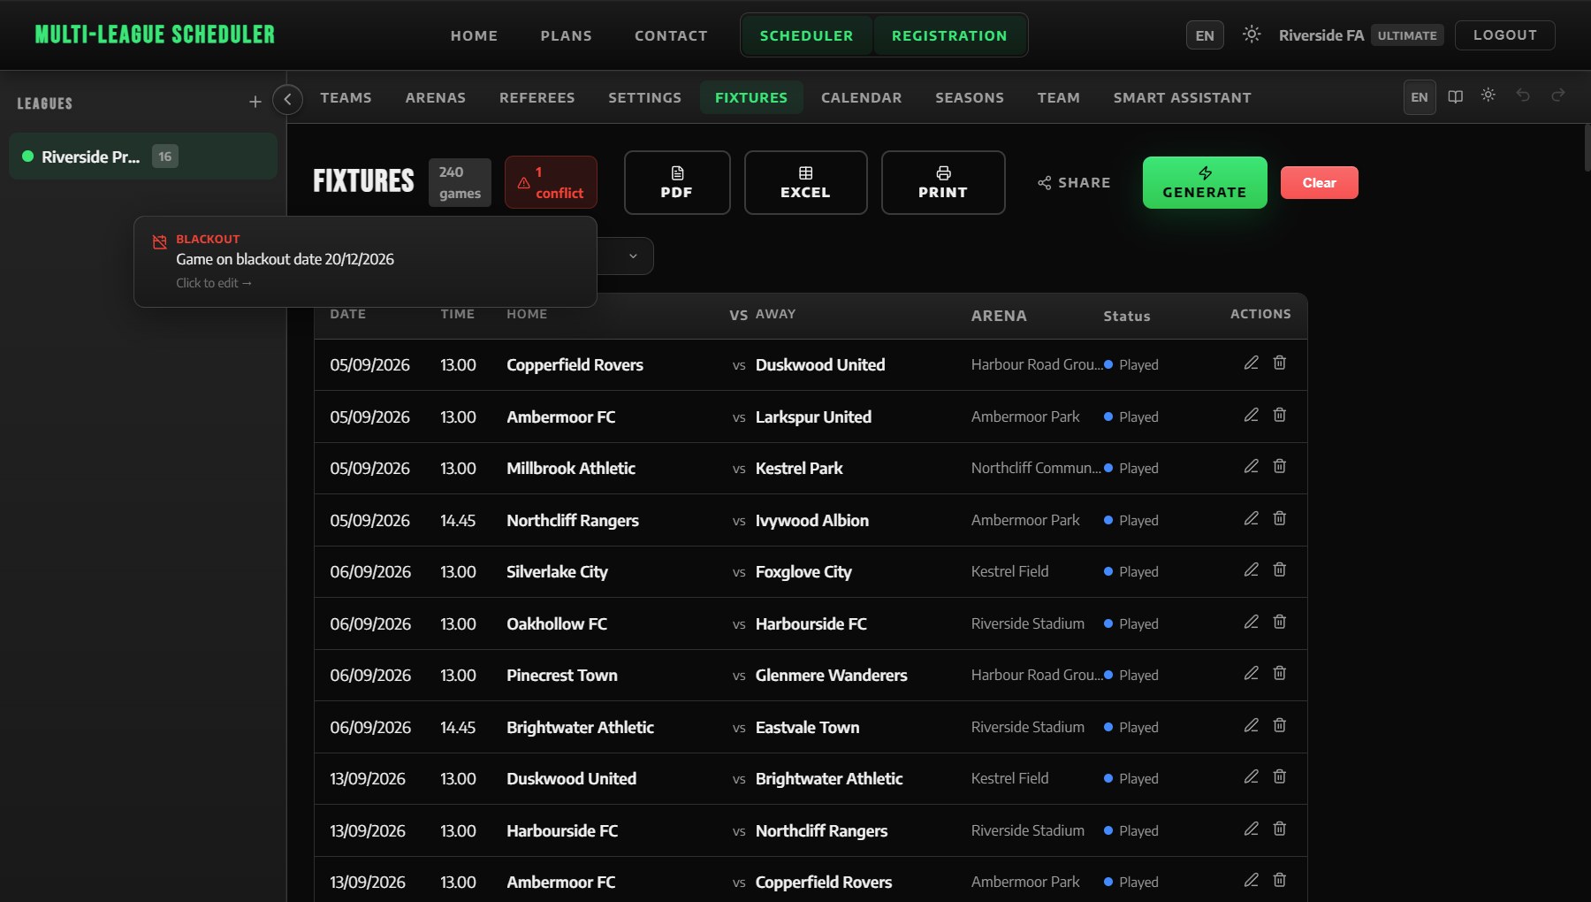Edit the Oakhollow FC vs Harbourside FC fixture
The width and height of the screenshot is (1591, 902).
pyautogui.click(x=1251, y=623)
